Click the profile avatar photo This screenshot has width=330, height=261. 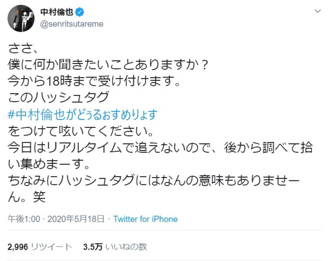point(21,18)
